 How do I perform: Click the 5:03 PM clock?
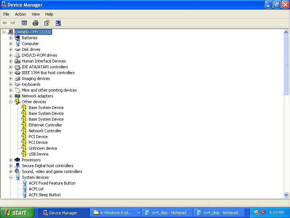tap(277, 213)
